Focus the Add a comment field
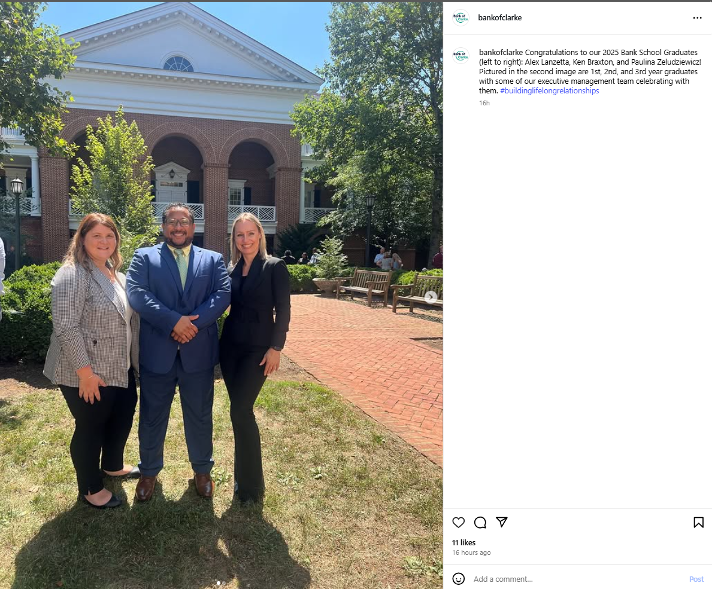Screen dimensions: 712x589 pyautogui.click(x=577, y=579)
